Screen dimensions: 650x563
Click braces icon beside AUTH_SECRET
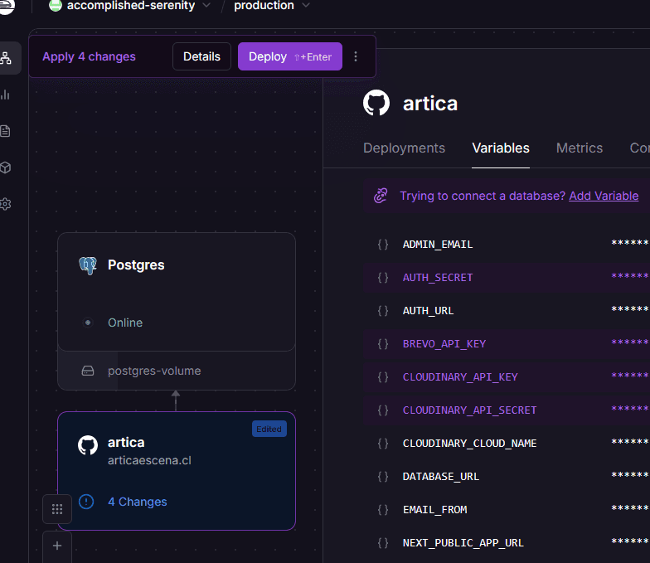(x=383, y=277)
